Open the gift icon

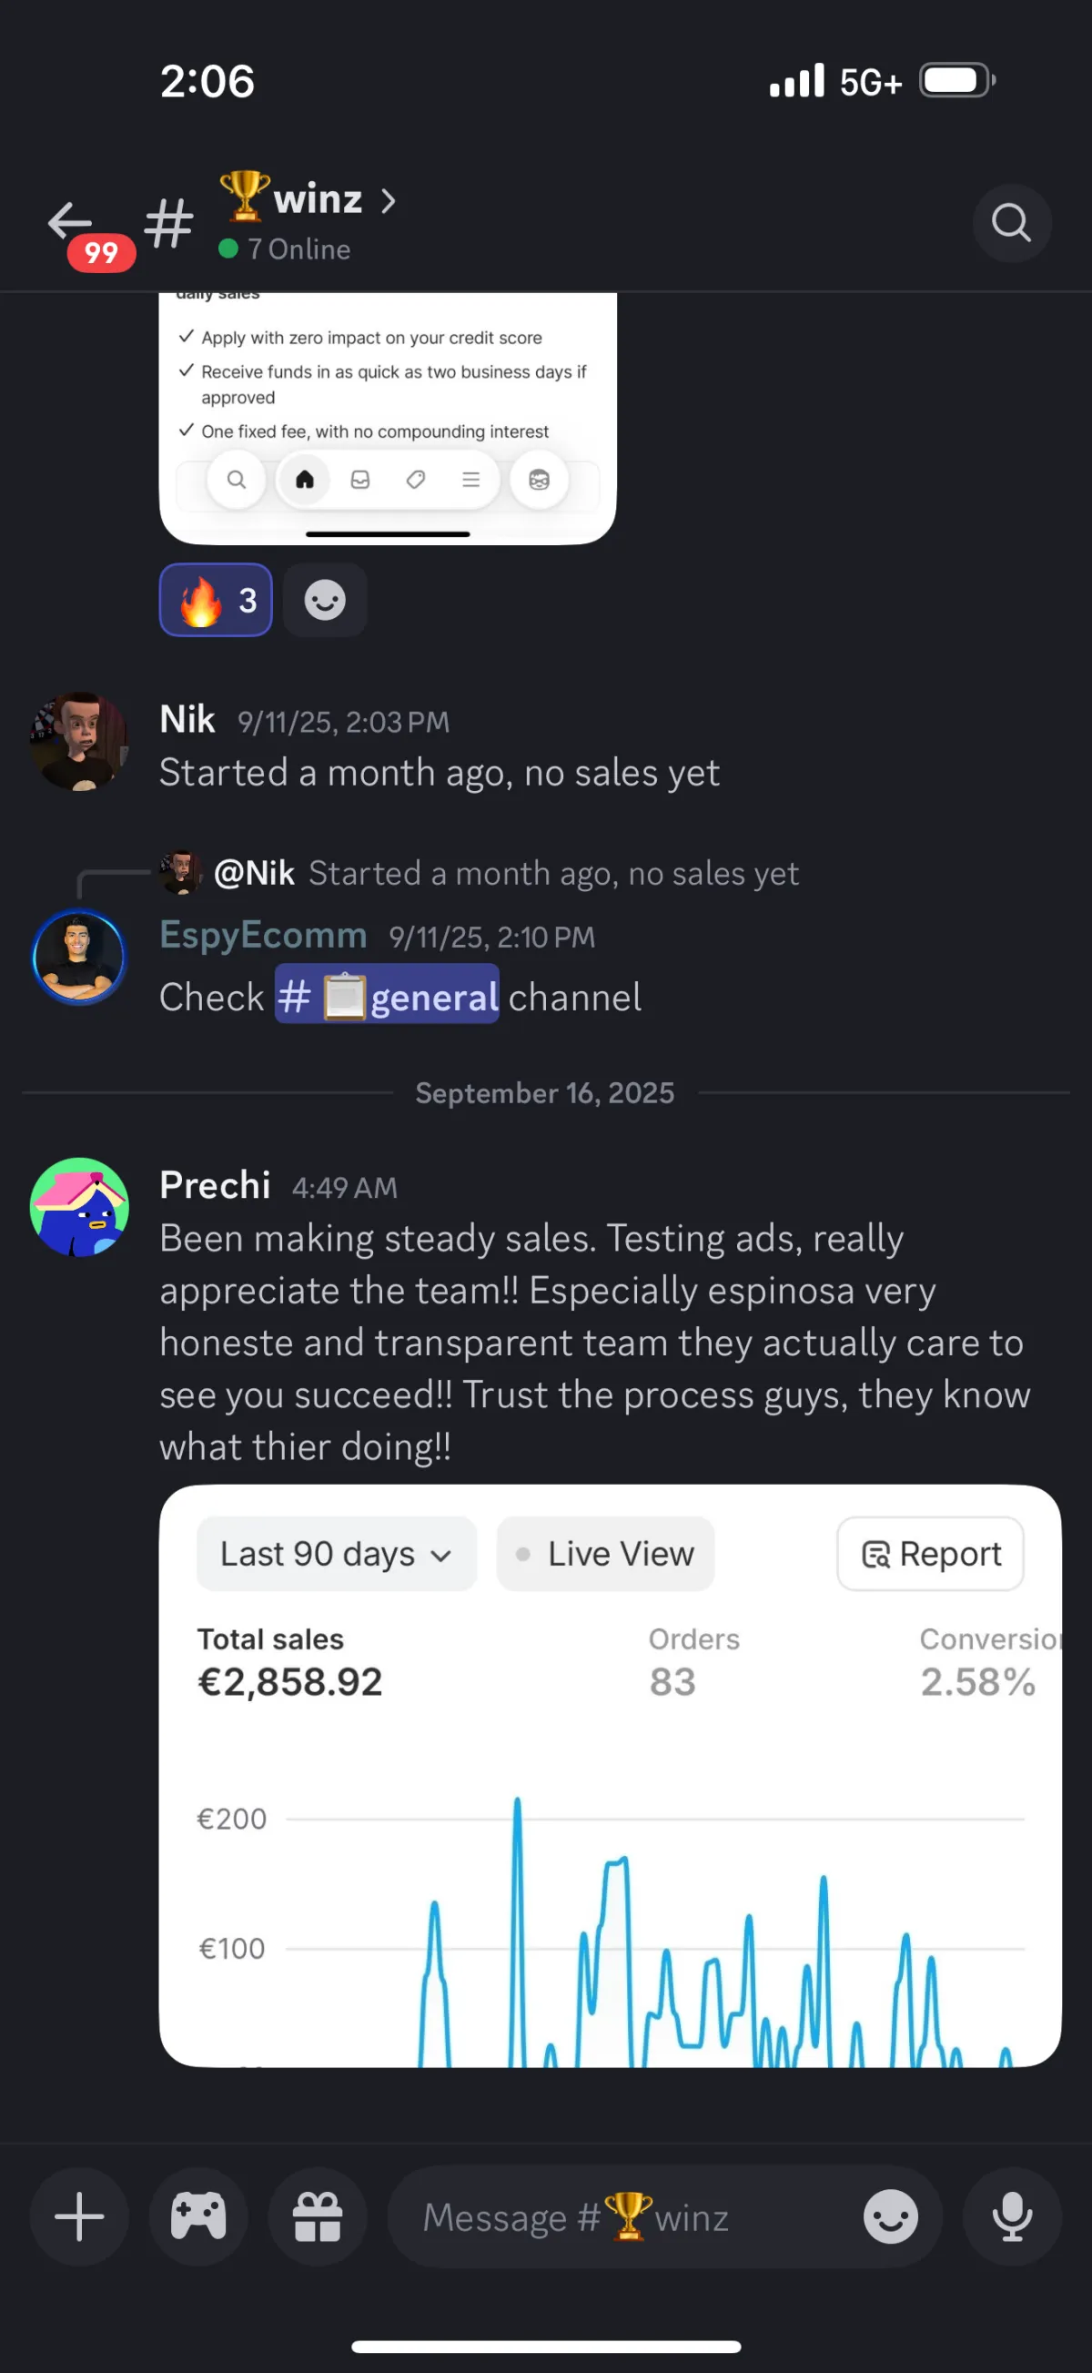pyautogui.click(x=317, y=2216)
